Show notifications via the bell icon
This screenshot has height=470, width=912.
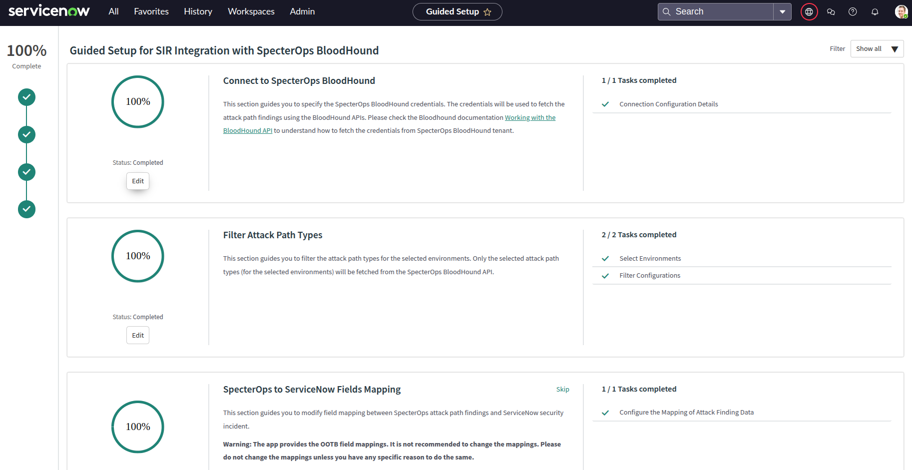click(x=875, y=12)
